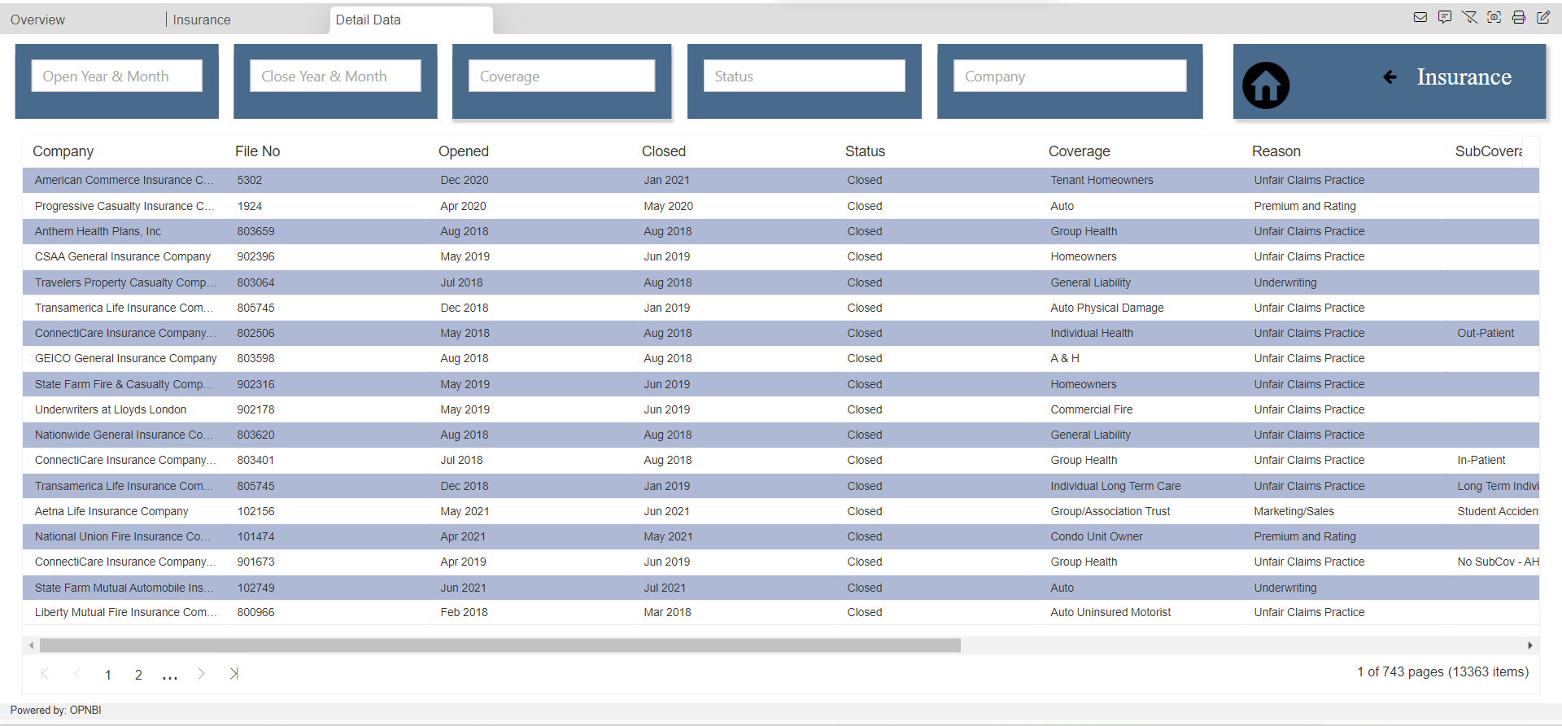
Task: Open the Status filter dropdown
Action: click(805, 76)
